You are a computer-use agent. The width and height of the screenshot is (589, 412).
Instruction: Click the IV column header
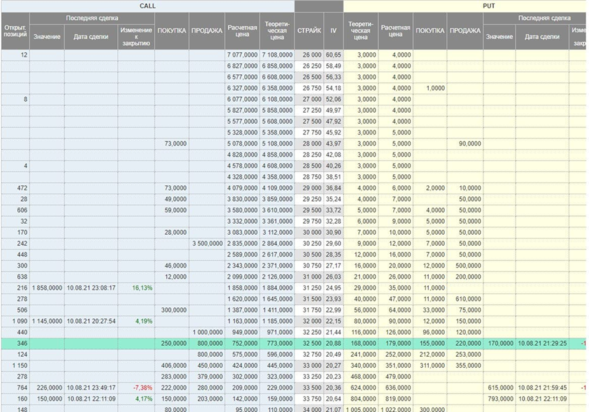333,31
